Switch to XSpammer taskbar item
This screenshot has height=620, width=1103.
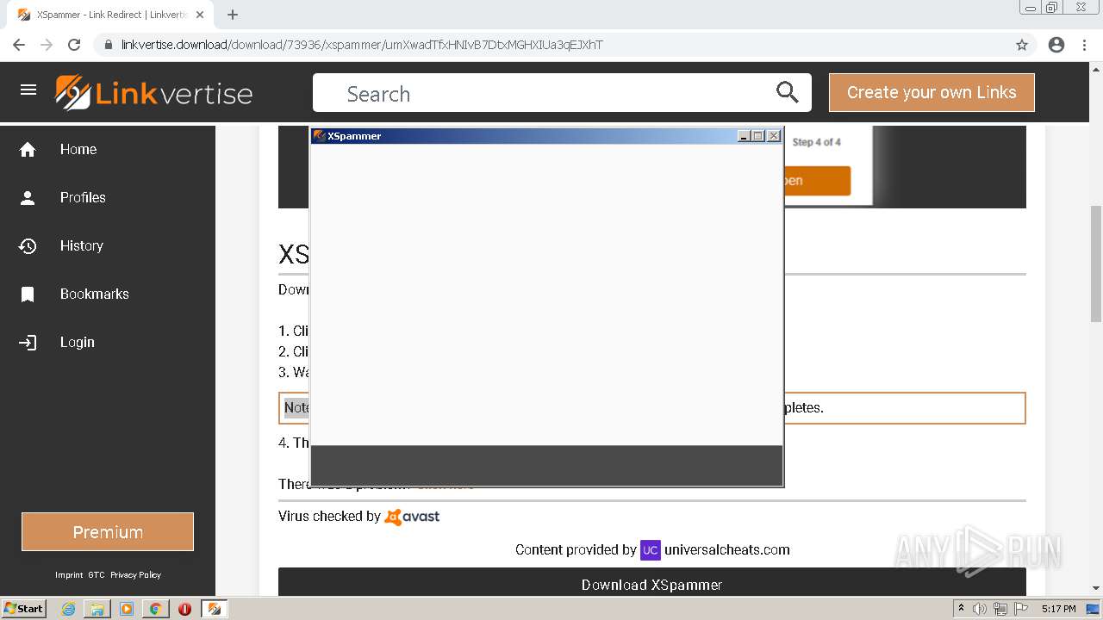215,609
